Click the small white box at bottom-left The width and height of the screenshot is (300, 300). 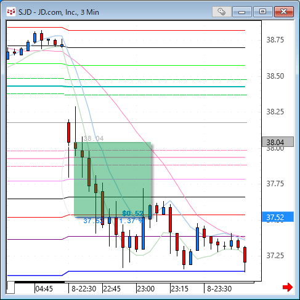pyautogui.click(x=11, y=287)
